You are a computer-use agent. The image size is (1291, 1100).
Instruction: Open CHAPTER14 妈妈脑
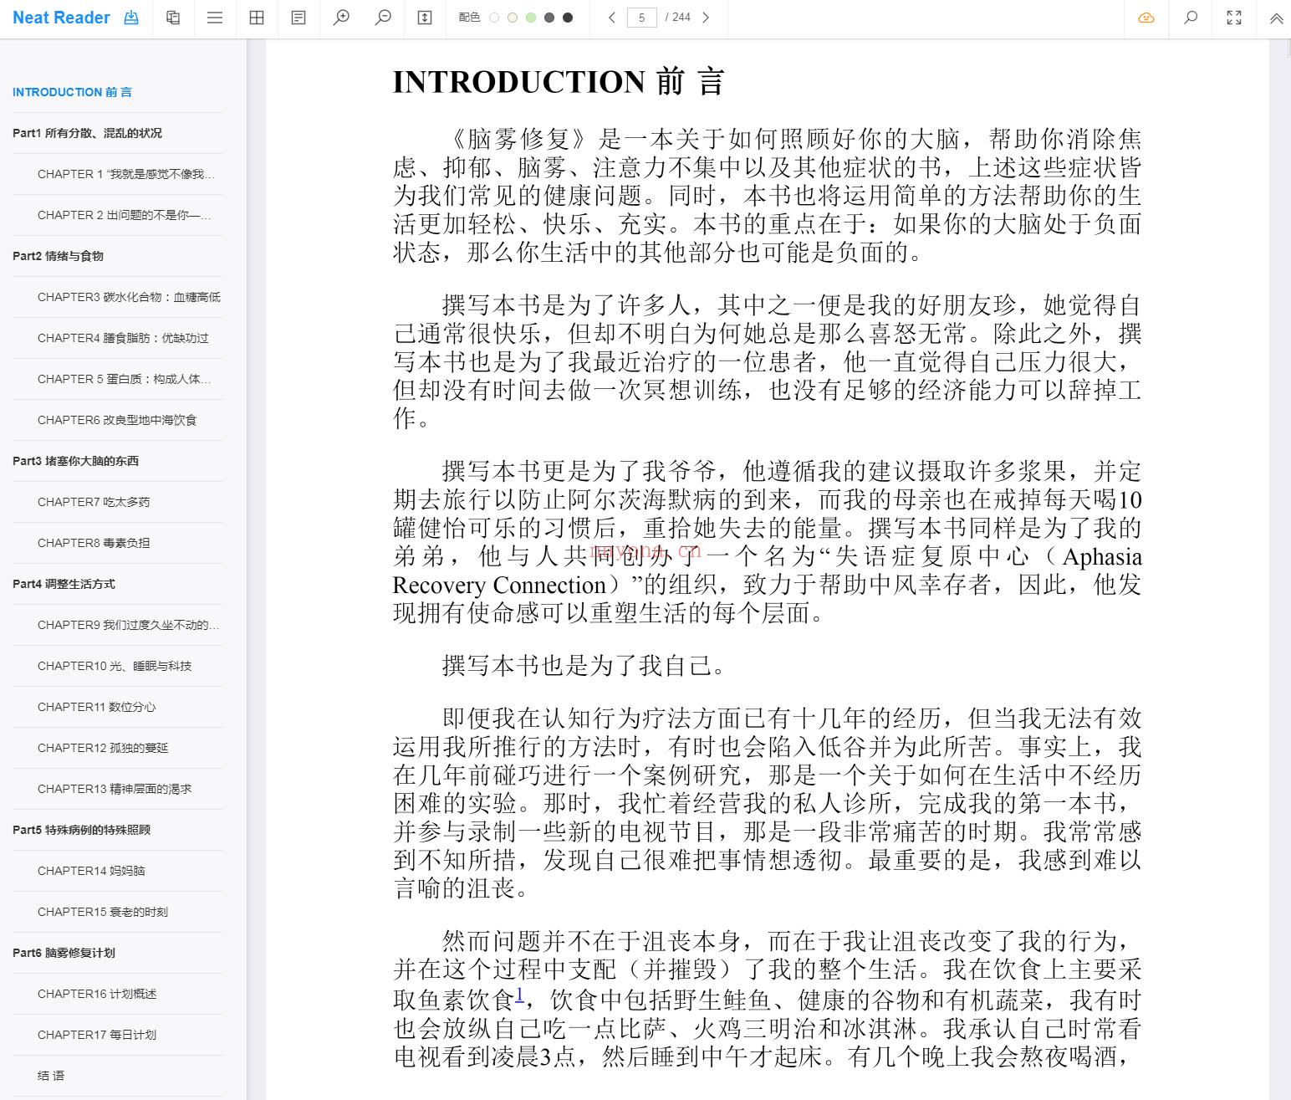click(91, 871)
